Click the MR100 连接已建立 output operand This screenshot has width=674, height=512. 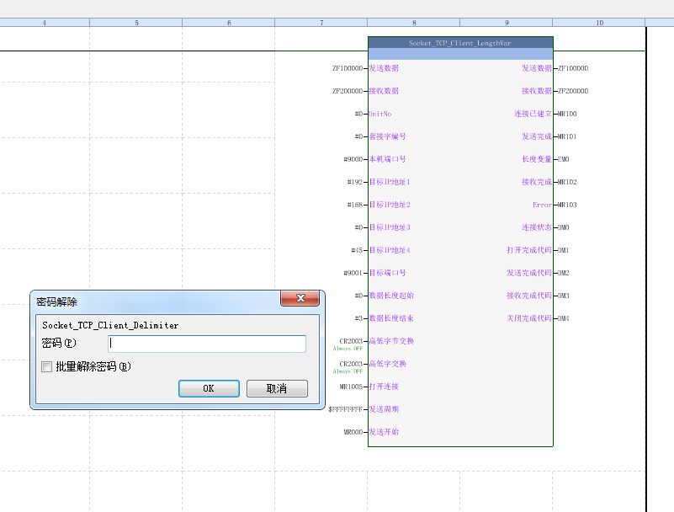coord(567,114)
